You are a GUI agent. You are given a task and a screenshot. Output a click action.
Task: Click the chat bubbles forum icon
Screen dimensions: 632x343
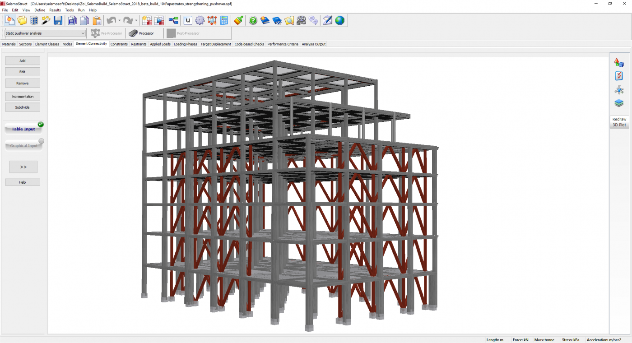(x=313, y=20)
